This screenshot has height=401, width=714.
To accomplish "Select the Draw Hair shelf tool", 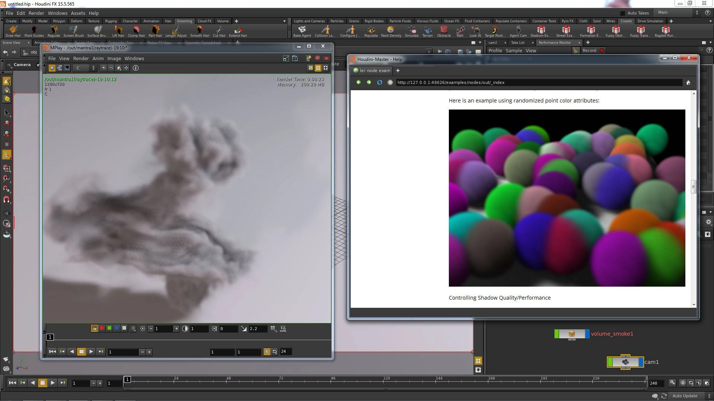I will point(13,31).
